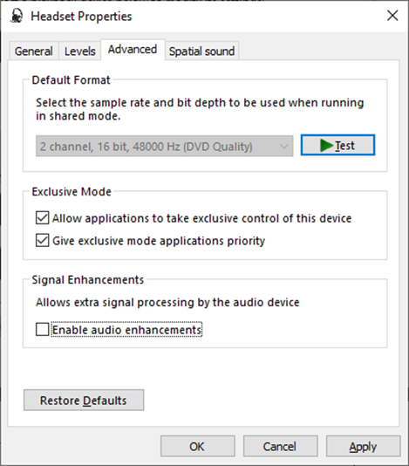The width and height of the screenshot is (409, 466).
Task: Switch to the General tab
Action: click(33, 51)
